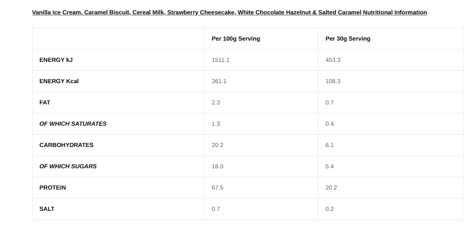The width and height of the screenshot is (476, 244).
Task: Click the 1.3 saturates value
Action: [x=216, y=124]
